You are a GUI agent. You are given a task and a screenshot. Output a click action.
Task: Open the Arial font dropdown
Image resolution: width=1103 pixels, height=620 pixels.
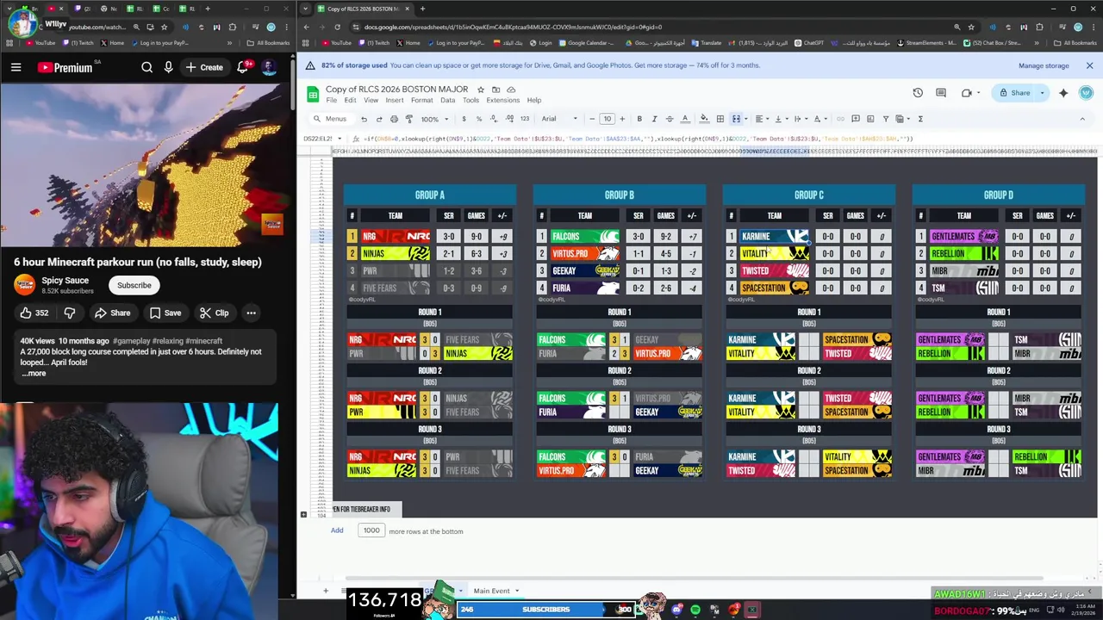(x=560, y=119)
